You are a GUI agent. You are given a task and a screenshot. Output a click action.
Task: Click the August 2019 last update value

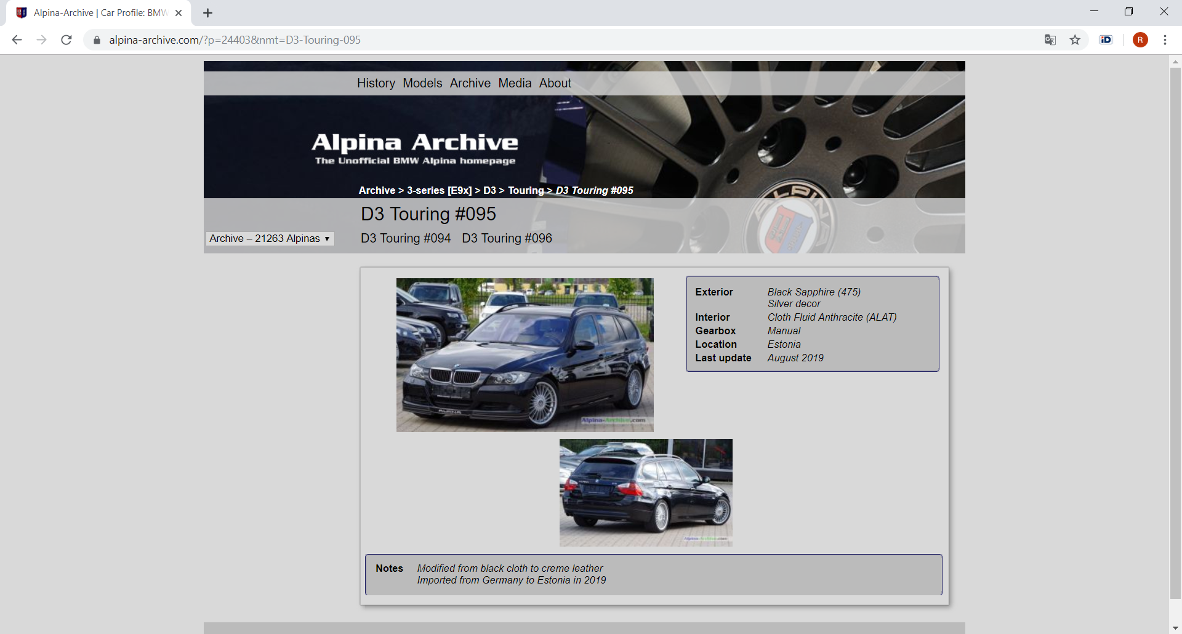point(795,358)
